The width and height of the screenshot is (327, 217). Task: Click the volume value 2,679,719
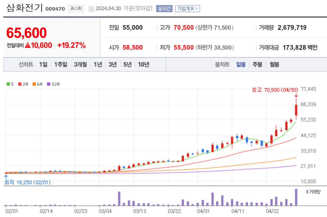point(292,28)
